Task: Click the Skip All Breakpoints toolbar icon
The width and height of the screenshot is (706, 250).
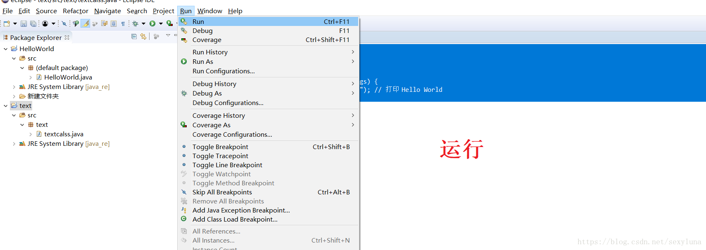Action: pyautogui.click(x=64, y=23)
